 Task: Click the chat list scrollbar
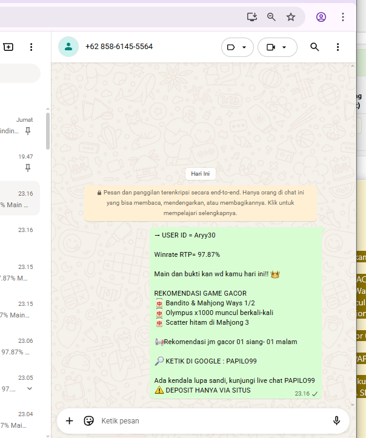48,131
